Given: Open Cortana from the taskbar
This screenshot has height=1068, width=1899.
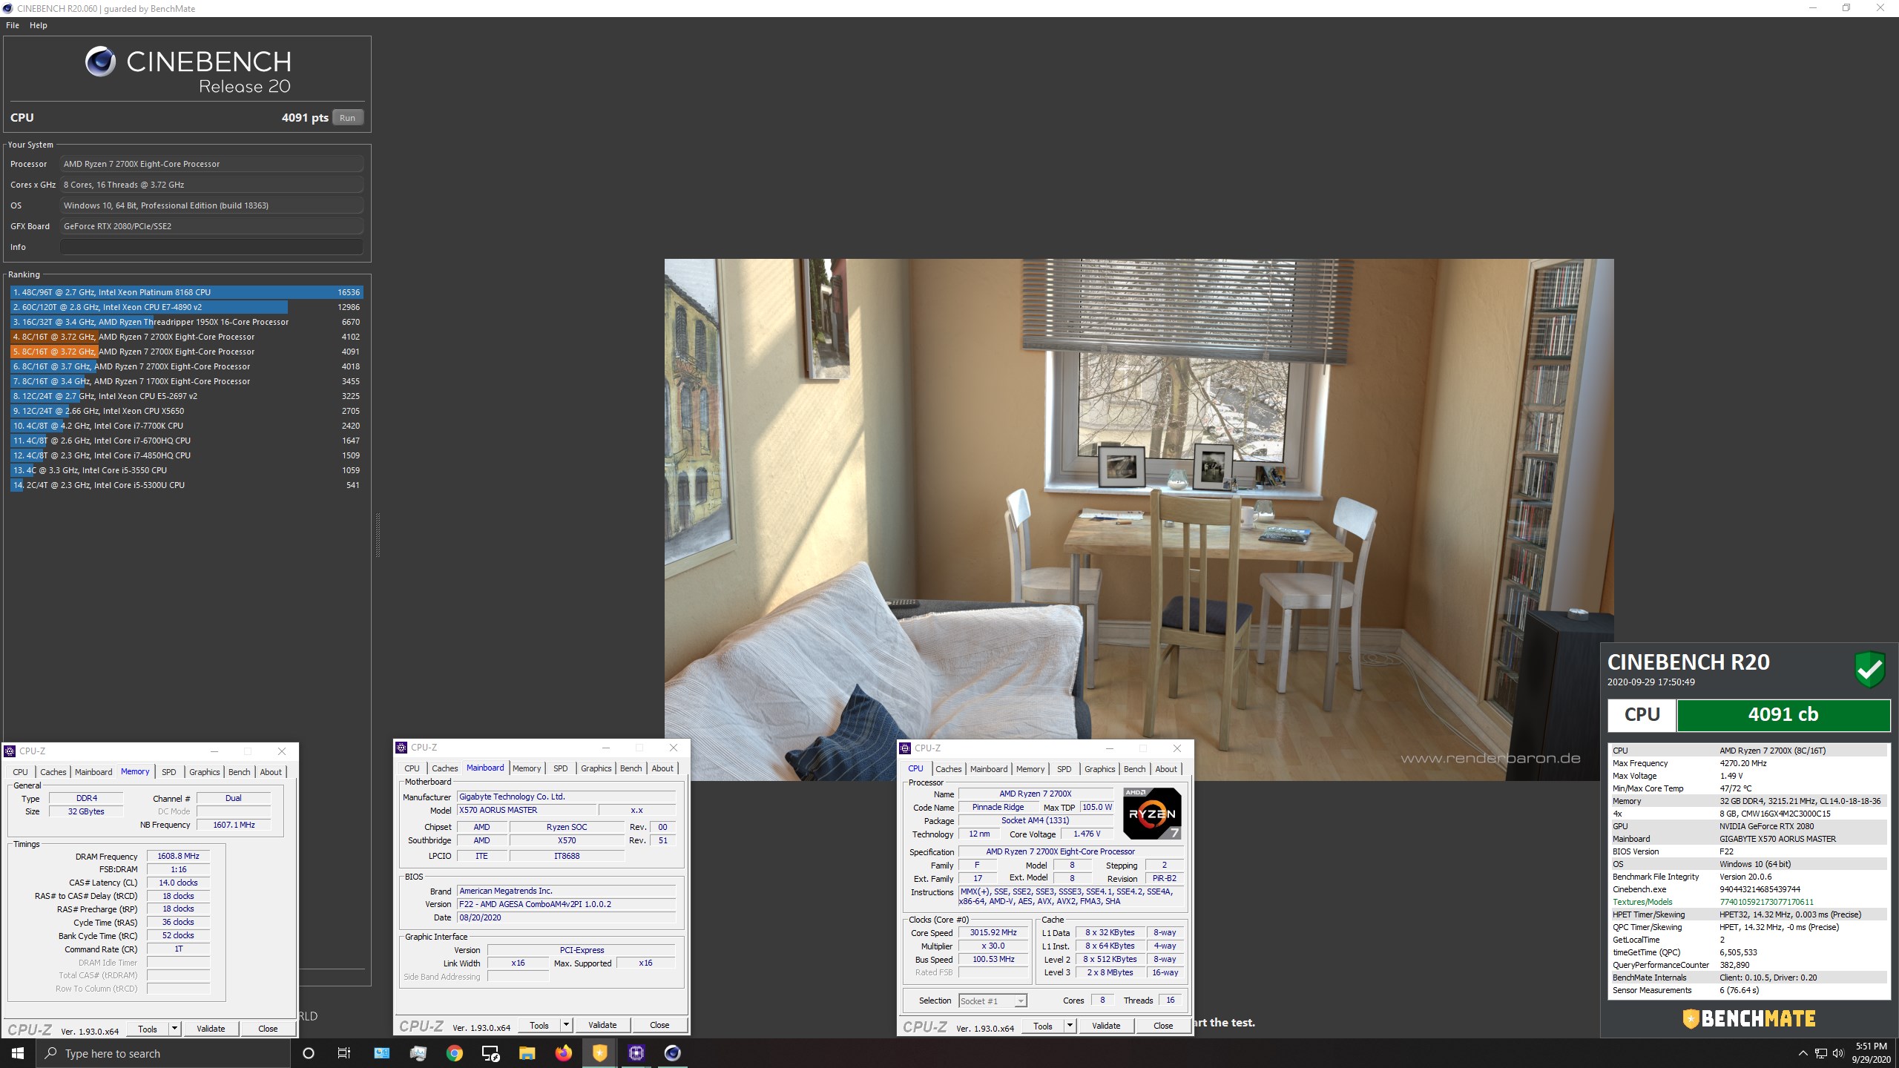Looking at the screenshot, I should pyautogui.click(x=309, y=1053).
